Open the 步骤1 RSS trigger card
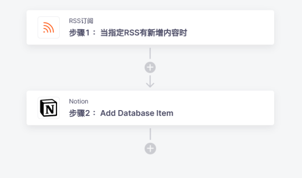This screenshot has height=178, width=302. pyautogui.click(x=150, y=27)
